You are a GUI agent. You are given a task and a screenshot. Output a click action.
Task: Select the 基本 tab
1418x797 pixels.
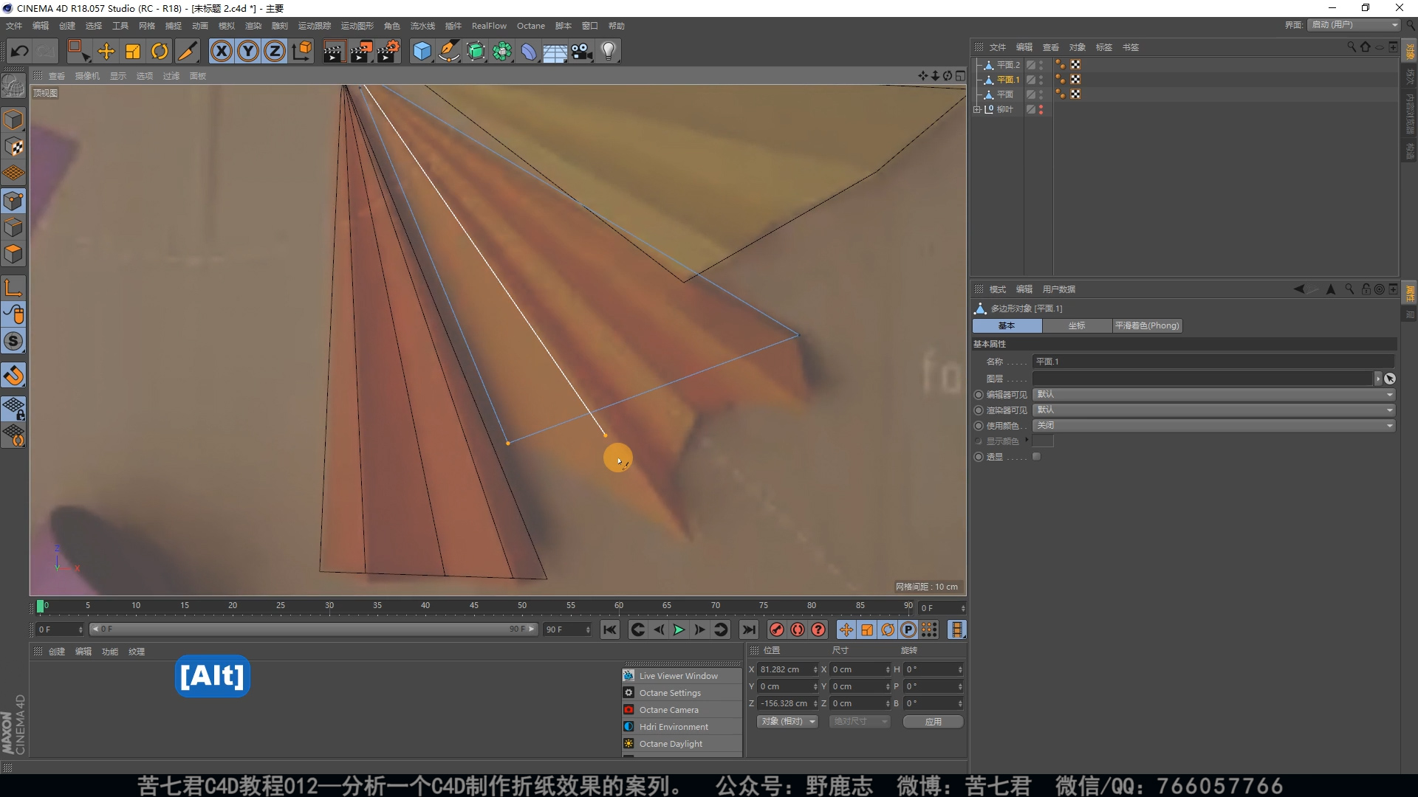coord(1007,325)
